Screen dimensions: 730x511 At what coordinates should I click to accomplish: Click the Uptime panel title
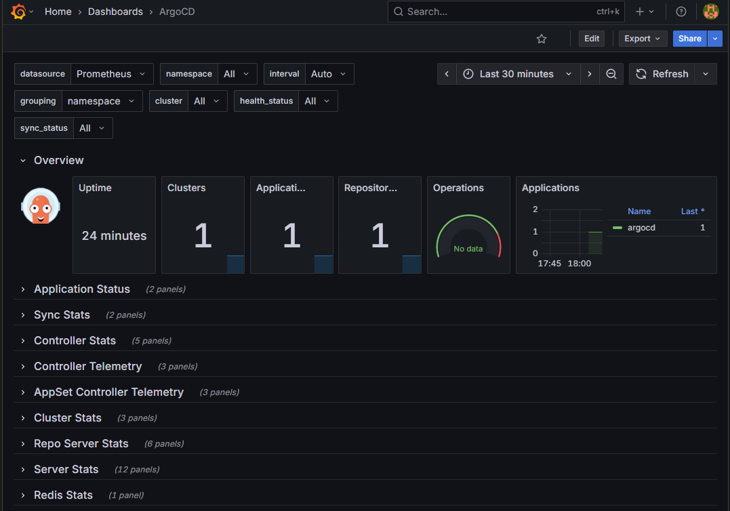pos(95,188)
